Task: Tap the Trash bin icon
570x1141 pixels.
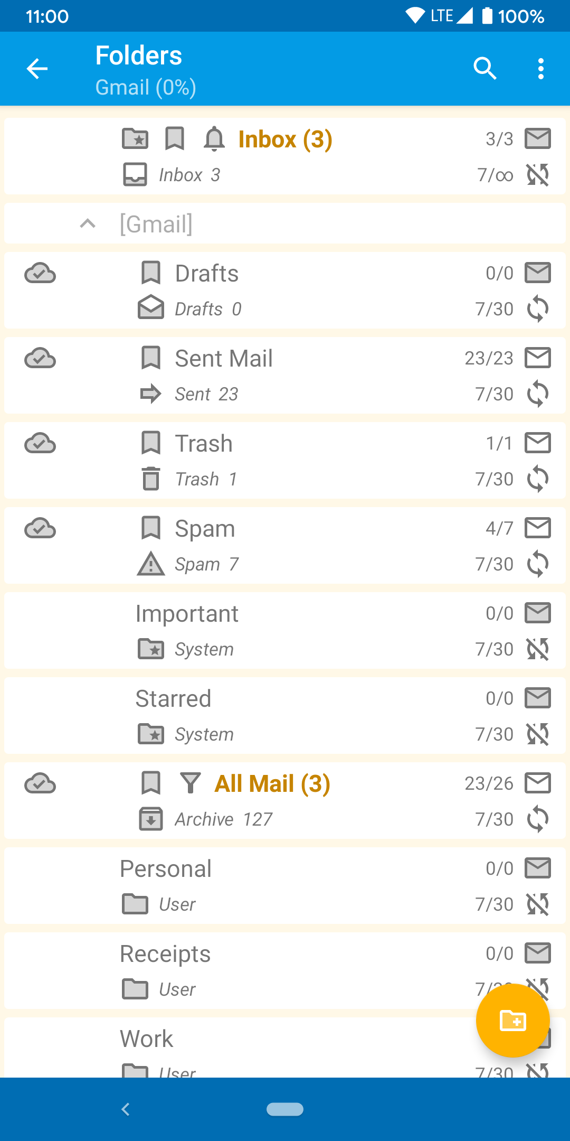Action: click(151, 479)
